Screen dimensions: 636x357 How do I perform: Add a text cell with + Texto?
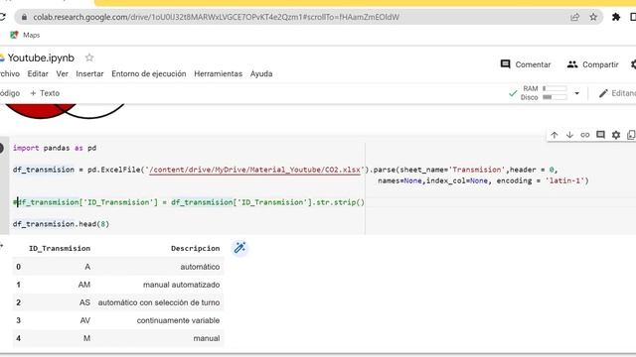point(45,93)
